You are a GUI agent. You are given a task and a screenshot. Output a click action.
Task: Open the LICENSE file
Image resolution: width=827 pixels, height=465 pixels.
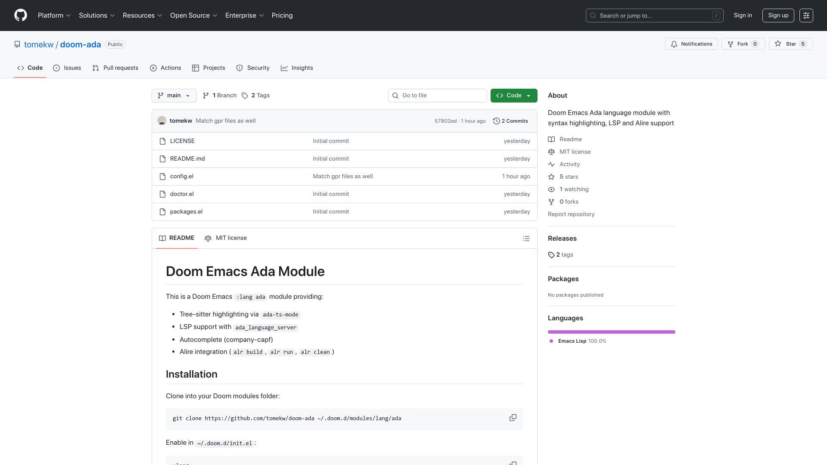[x=182, y=141]
